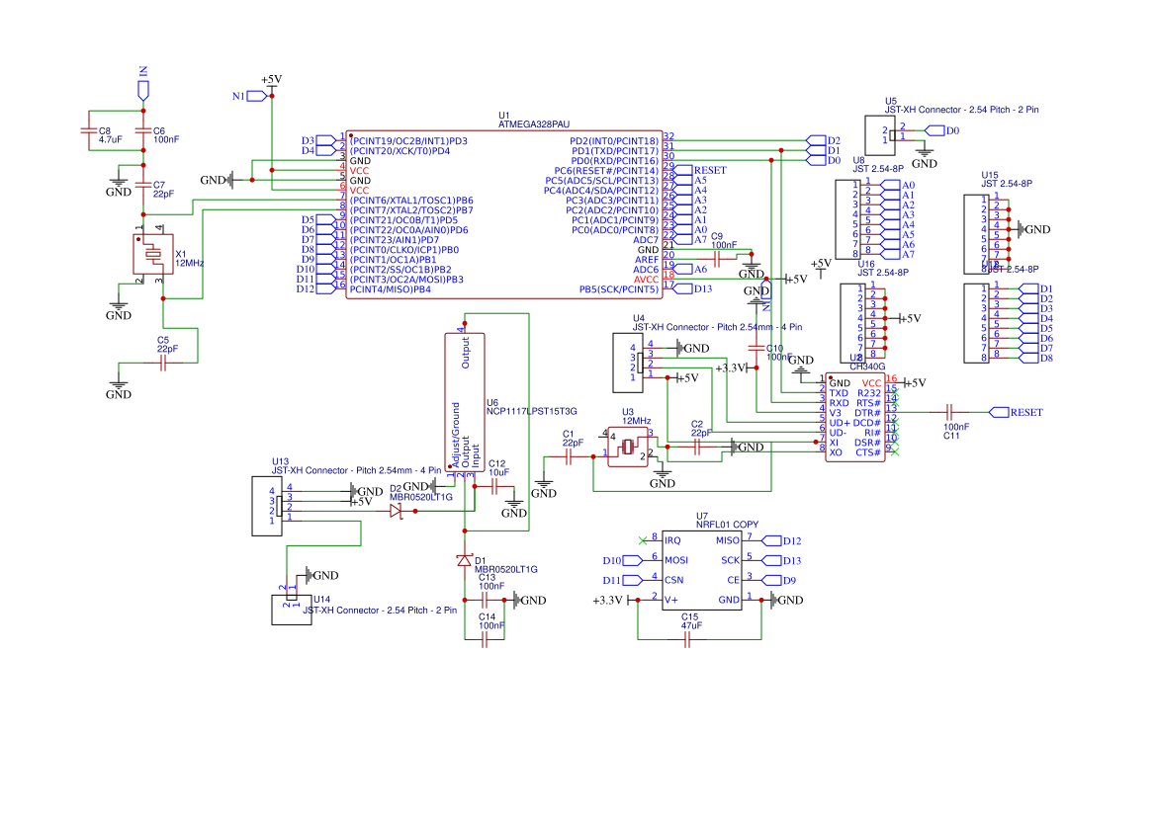Click the +3.3V label beside NRFL01 V+
Image resolution: width=1156 pixels, height=818 pixels.
coord(607,600)
